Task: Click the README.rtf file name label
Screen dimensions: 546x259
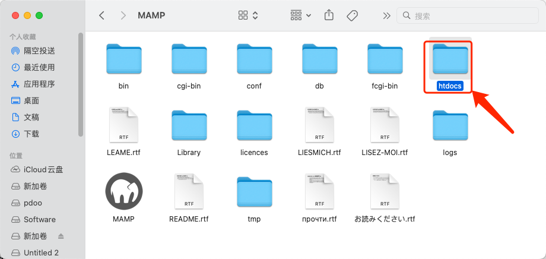Action: point(189,219)
